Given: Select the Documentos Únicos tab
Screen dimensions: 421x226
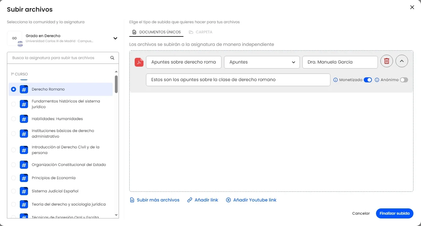Looking at the screenshot, I should [156, 32].
